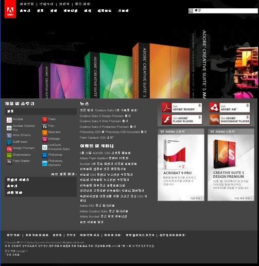This screenshot has height=266, width=259.
Task: Expand the 온라인 서비스 accordion row
Action: pos(41,180)
